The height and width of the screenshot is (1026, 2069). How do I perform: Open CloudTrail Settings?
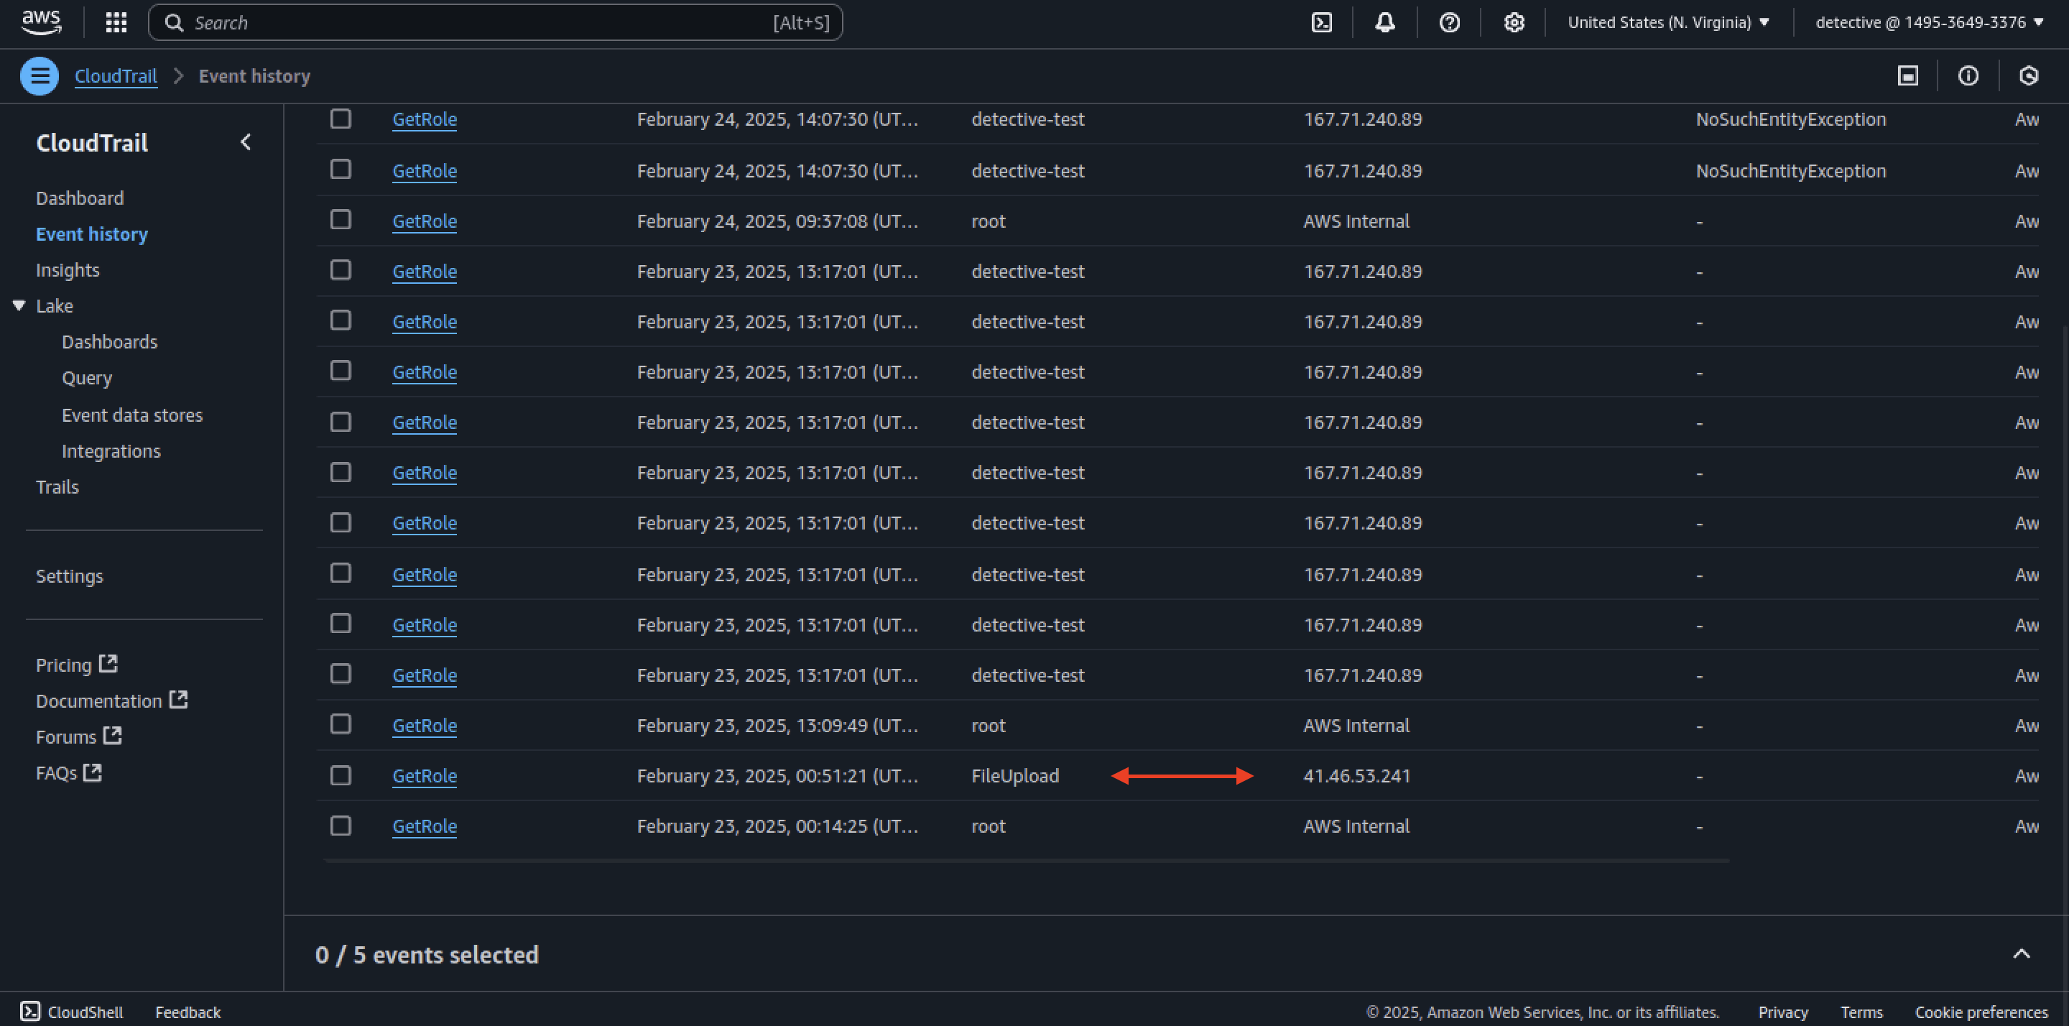[69, 576]
